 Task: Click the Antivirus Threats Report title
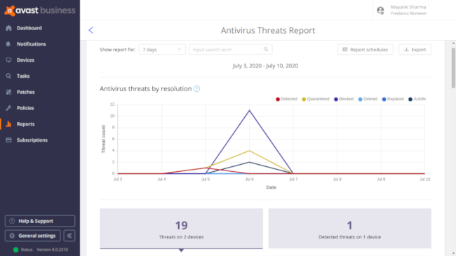pos(268,30)
